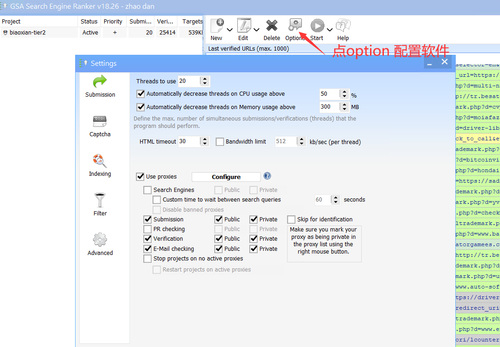Click the Configure proxies button
The width and height of the screenshot is (500, 347).
pos(226,177)
